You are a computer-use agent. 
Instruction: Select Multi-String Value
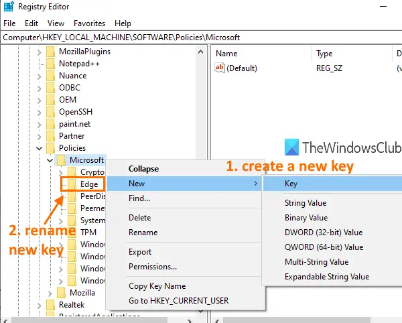tap(332, 262)
